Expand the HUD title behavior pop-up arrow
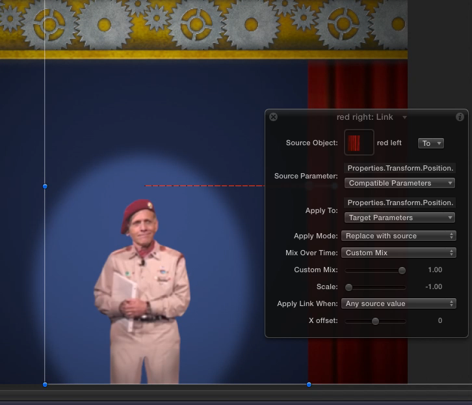 click(405, 118)
